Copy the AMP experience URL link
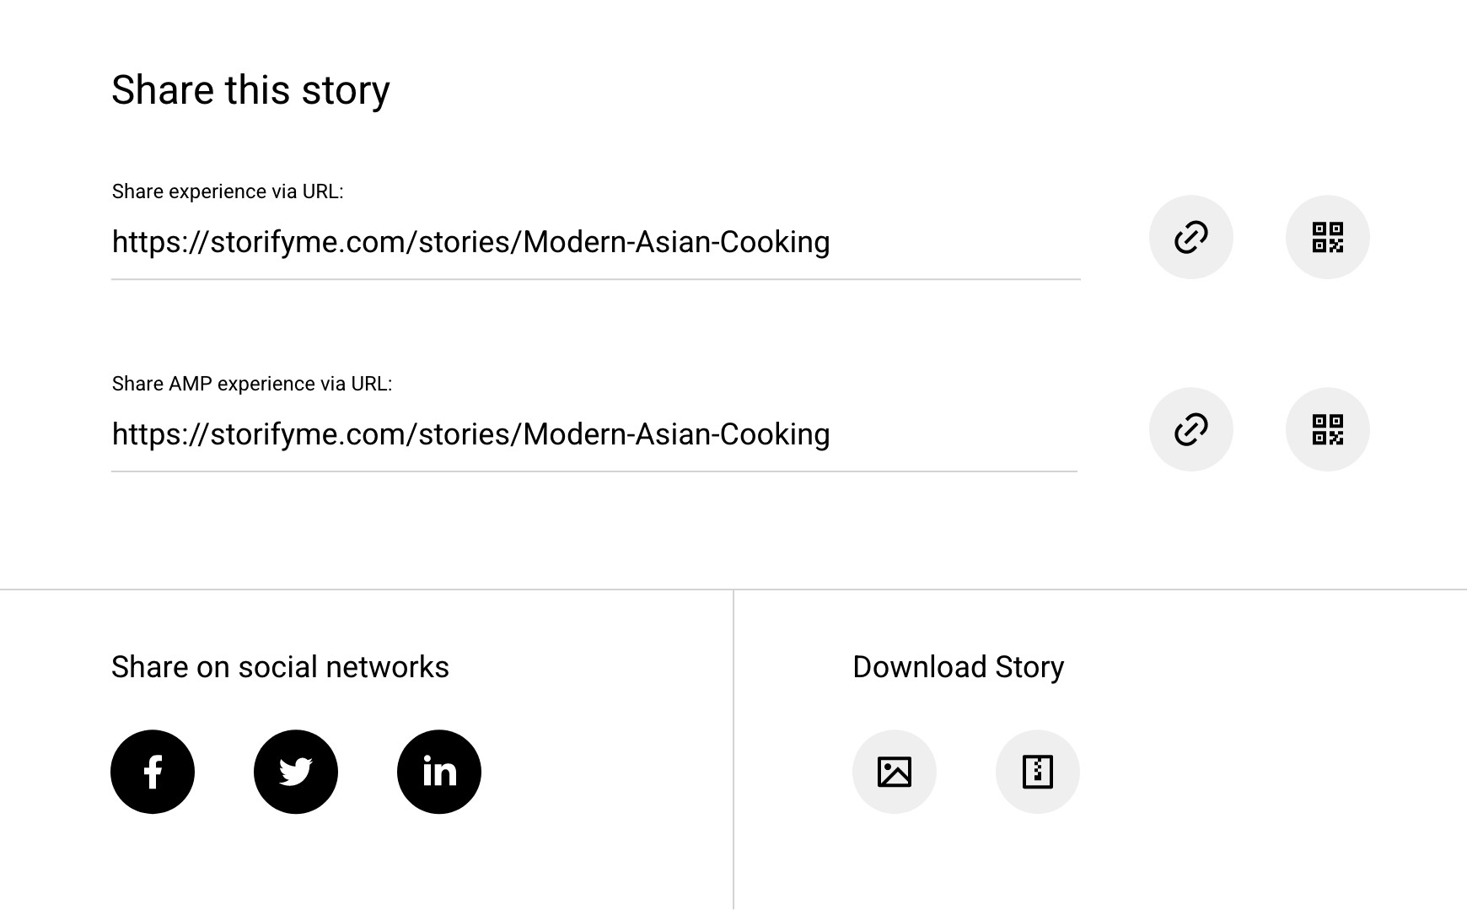 [1190, 429]
